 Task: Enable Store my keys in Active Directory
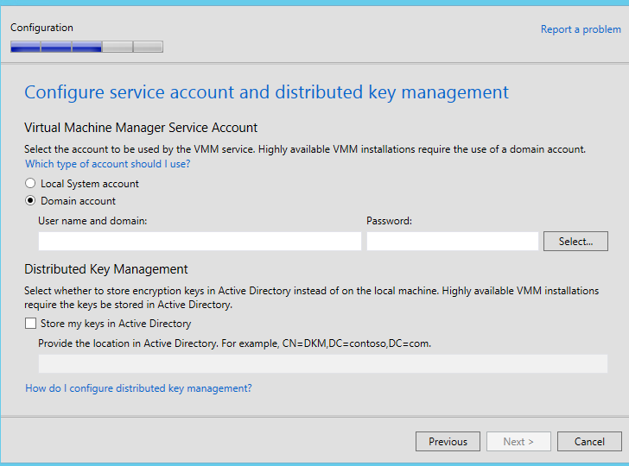point(31,324)
